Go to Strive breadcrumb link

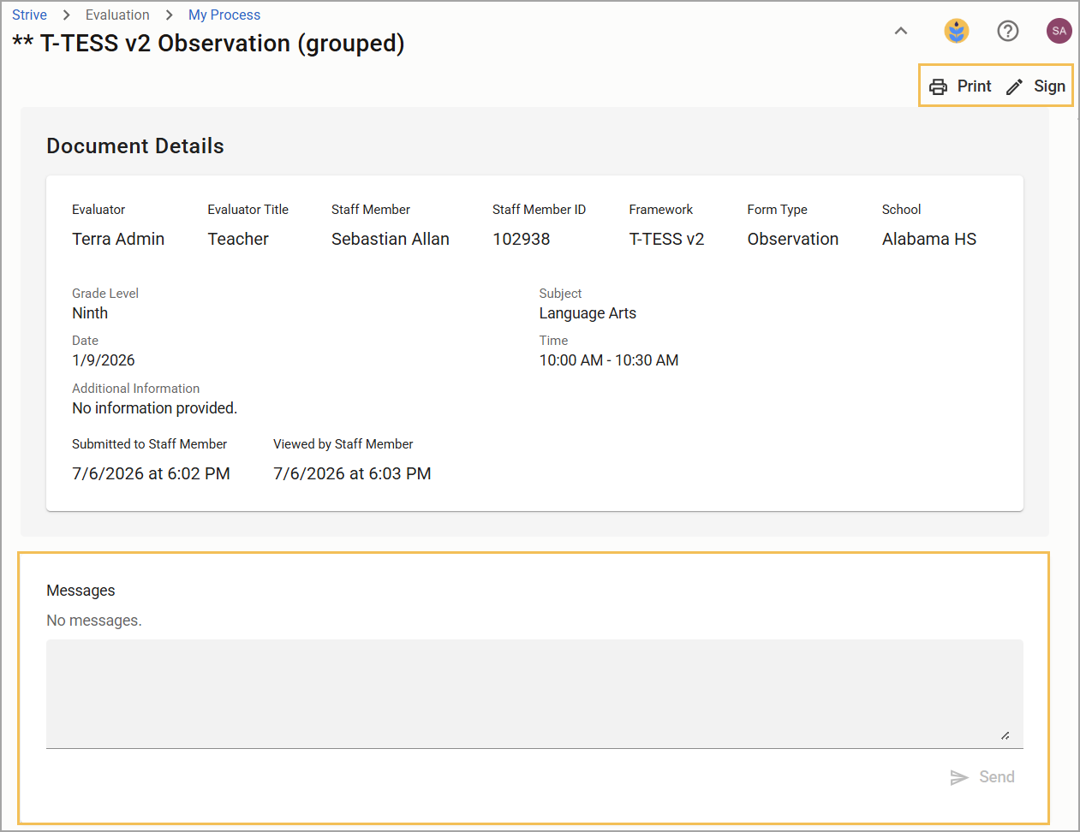click(29, 15)
